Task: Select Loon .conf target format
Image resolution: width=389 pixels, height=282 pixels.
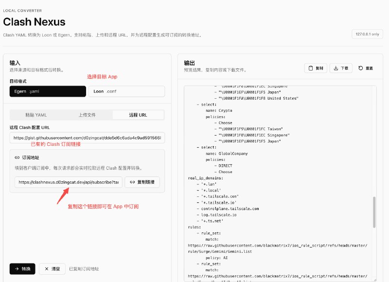Action: 126,91
